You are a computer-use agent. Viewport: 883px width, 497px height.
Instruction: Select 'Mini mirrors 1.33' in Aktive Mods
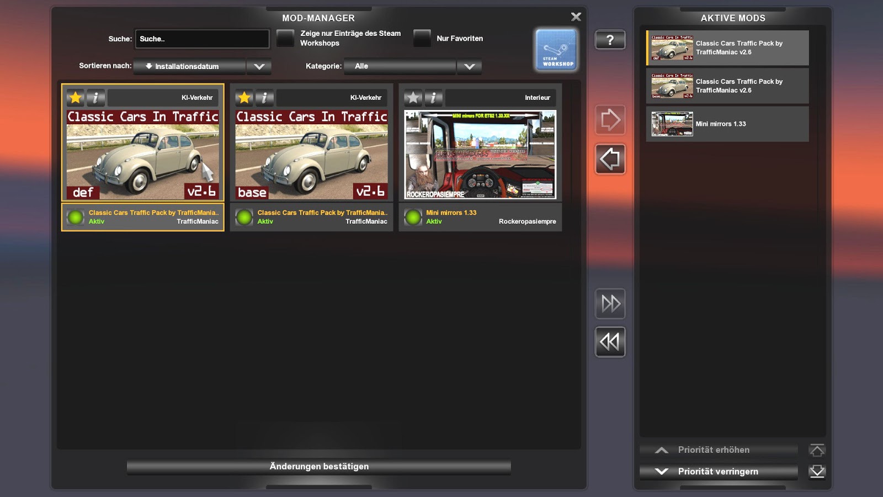(x=727, y=124)
